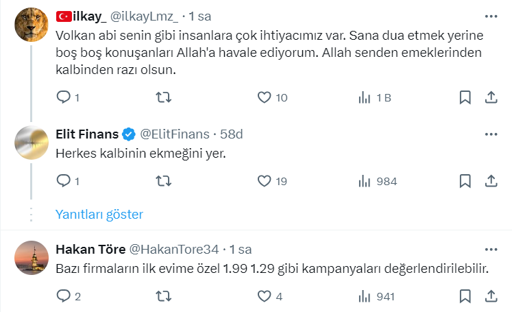Open more options on Hakan Töre tweet

[491, 248]
